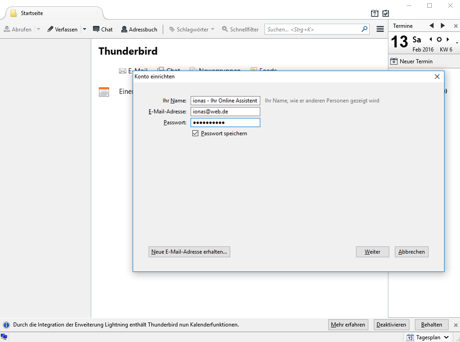Click the network status icon in status bar
The image size is (460, 342).
4,337
